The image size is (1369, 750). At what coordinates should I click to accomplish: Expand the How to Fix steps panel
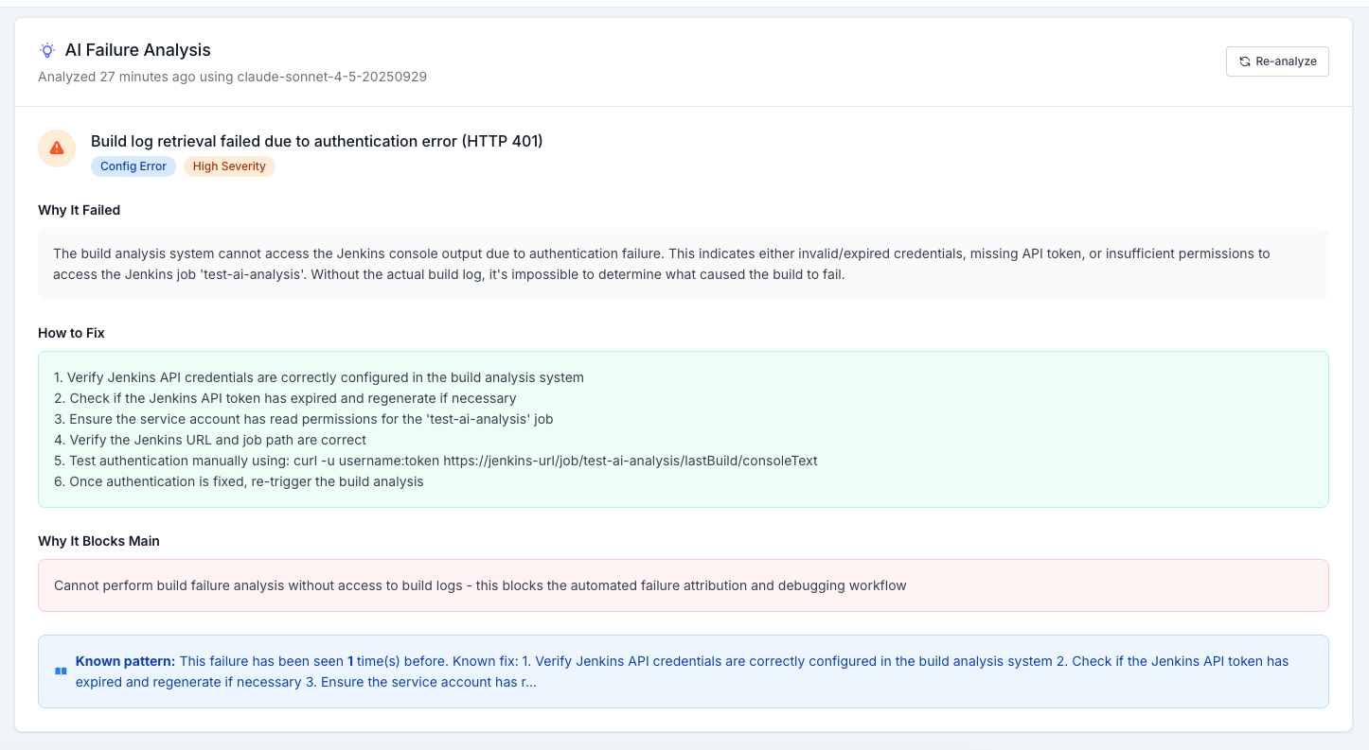pos(684,429)
